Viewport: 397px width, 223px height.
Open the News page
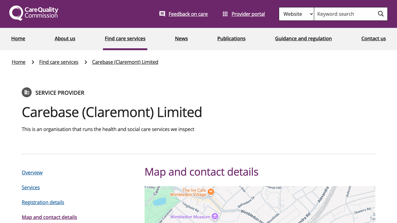[181, 38]
